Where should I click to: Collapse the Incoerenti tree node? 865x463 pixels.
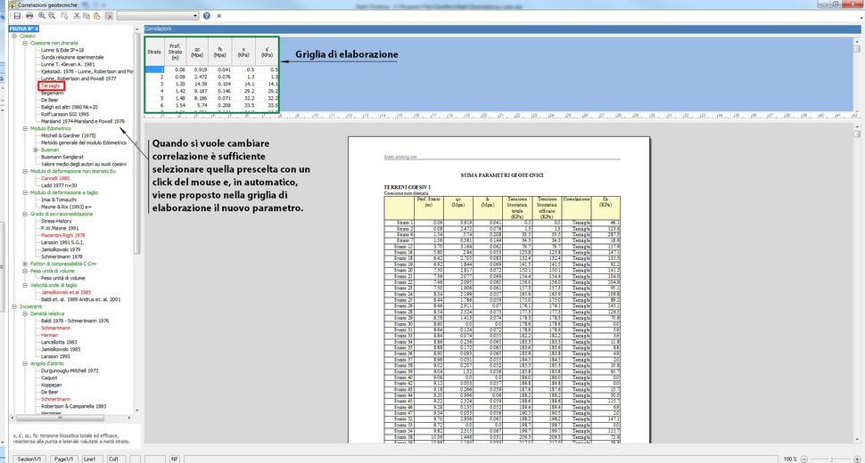(14, 306)
